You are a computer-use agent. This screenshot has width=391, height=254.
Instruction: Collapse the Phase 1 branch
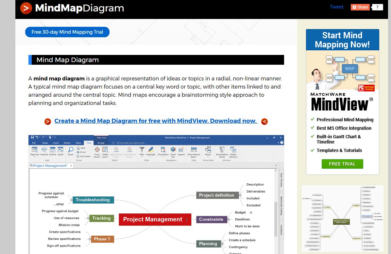coord(90,239)
